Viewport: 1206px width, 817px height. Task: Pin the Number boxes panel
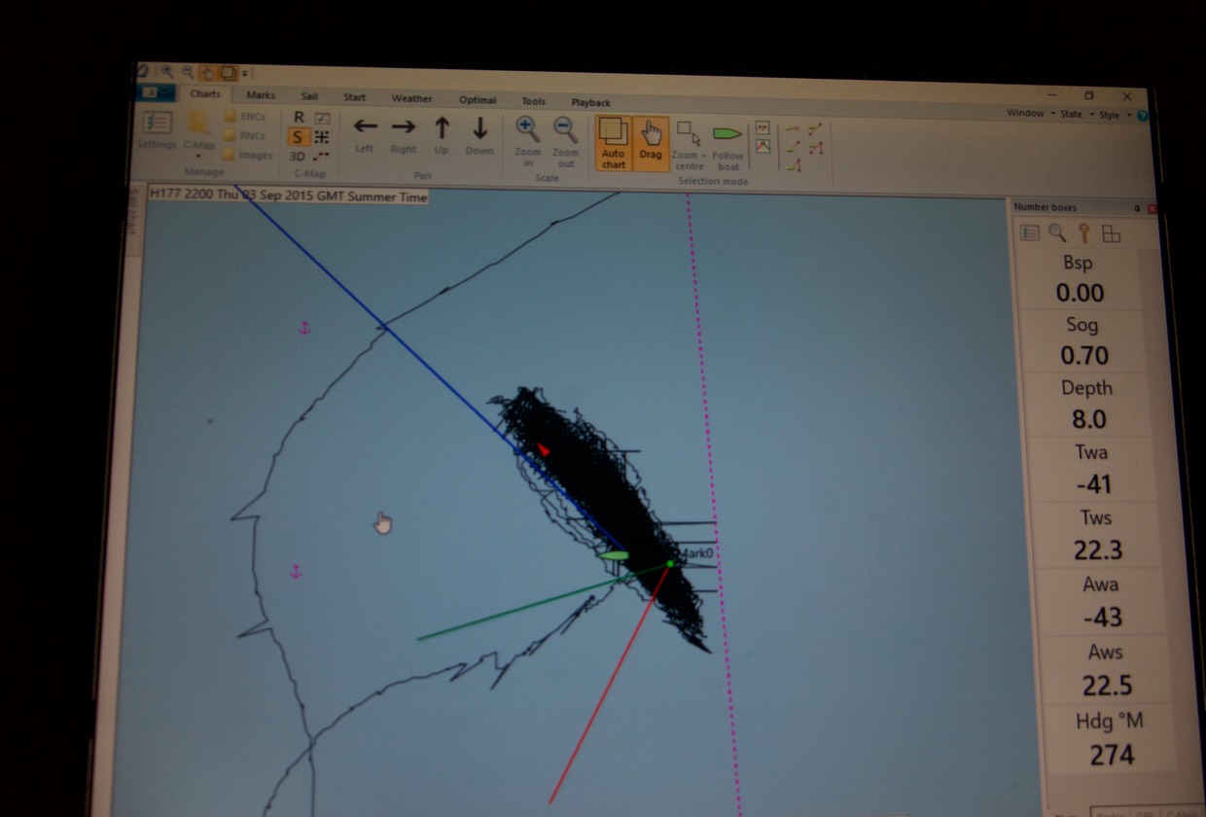pos(1136,208)
